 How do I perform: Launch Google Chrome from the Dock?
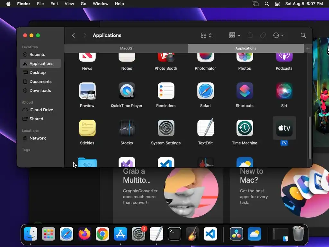pyautogui.click(x=102, y=234)
